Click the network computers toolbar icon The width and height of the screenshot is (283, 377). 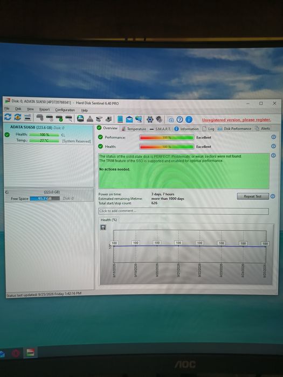click(x=139, y=119)
